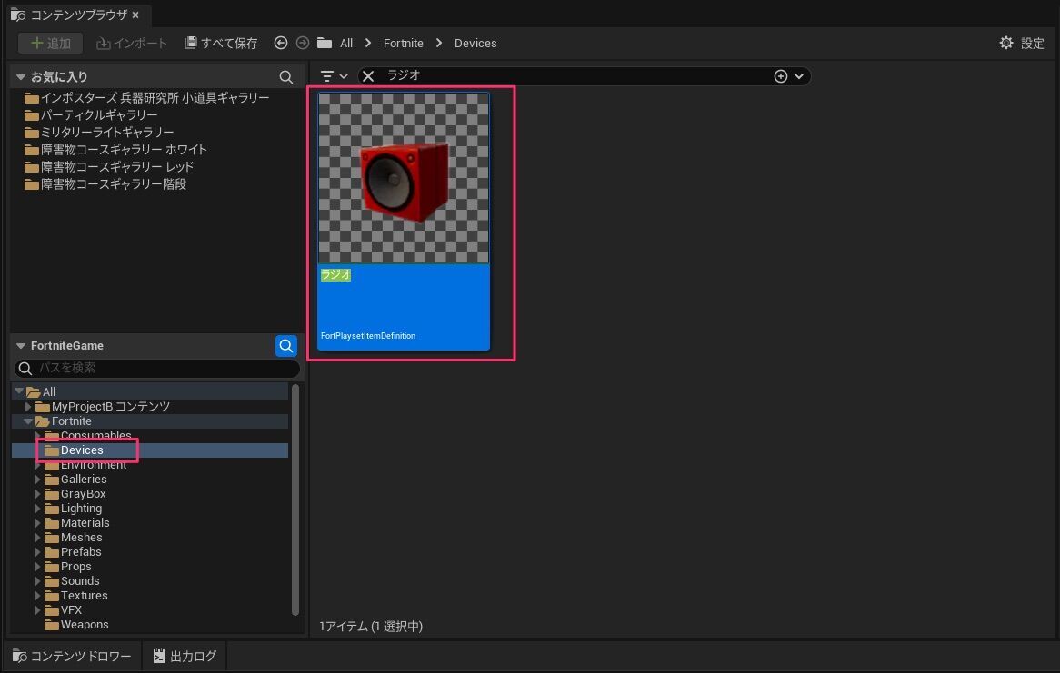The width and height of the screenshot is (1060, 673).
Task: Open 障害物コースギャラリー レッド favorite
Action: tap(109, 167)
